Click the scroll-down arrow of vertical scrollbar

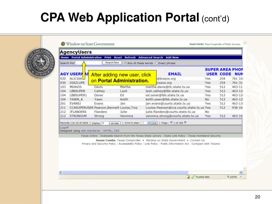(x=245, y=168)
